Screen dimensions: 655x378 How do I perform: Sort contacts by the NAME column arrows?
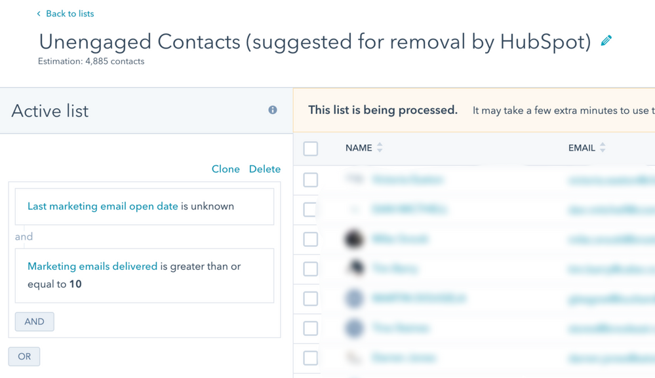(x=380, y=147)
